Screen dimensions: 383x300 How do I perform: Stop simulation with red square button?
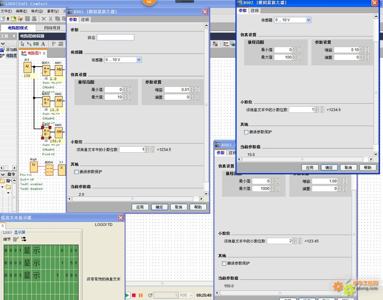point(134,295)
